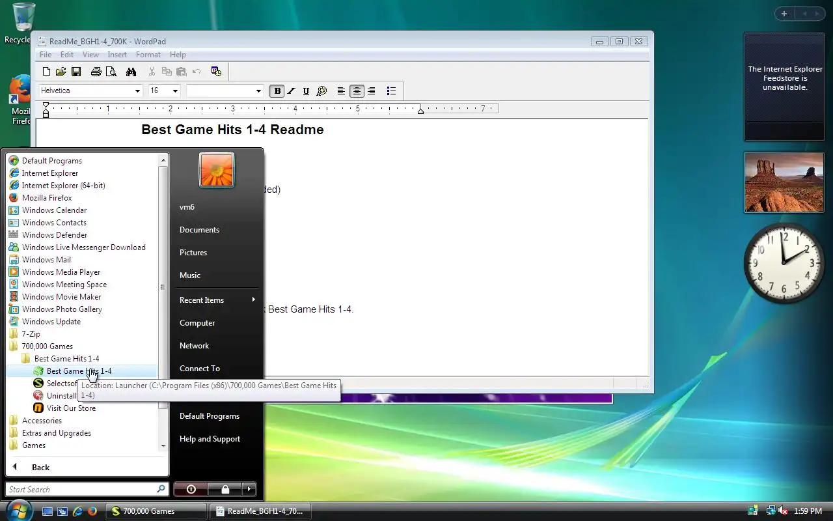Expand the 7-Zip folder in Start menu
This screenshot has height=521, width=833.
83,334
